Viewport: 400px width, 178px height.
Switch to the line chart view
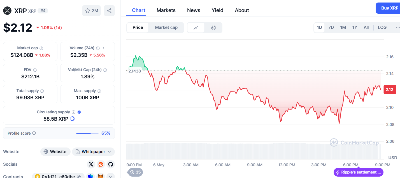[x=196, y=27]
